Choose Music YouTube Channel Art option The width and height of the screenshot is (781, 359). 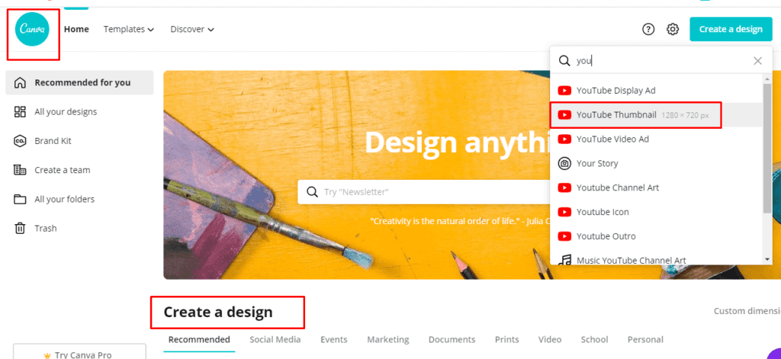631,261
